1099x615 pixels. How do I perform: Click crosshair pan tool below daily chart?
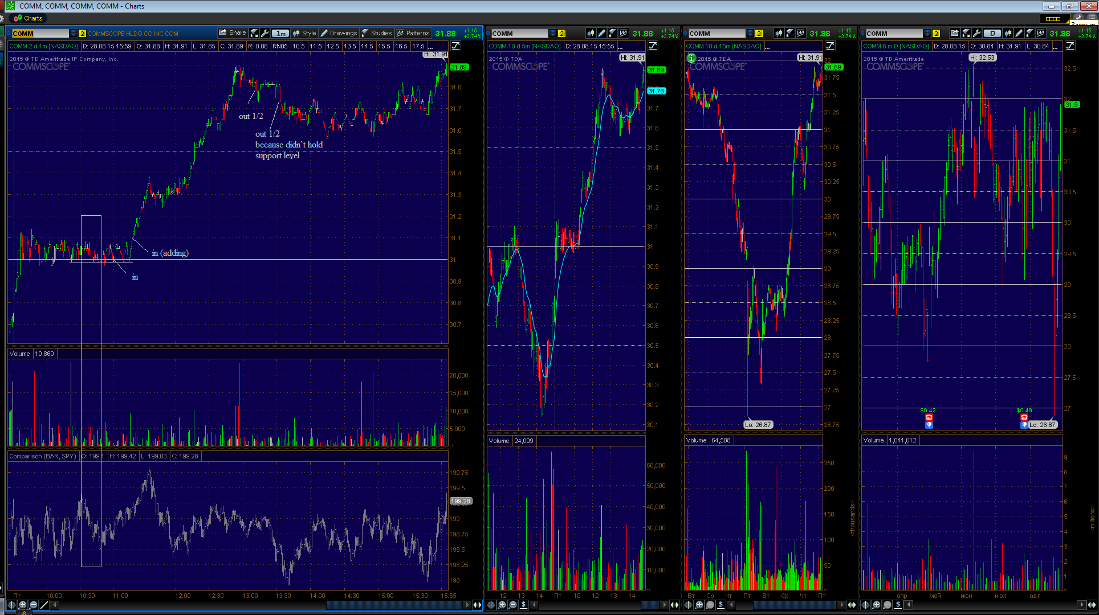pos(865,605)
